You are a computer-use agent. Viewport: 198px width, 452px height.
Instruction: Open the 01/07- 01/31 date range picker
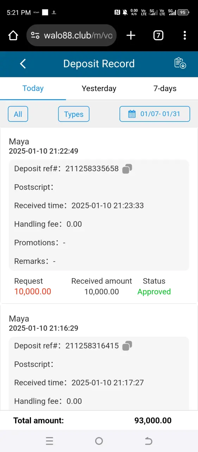(155, 114)
